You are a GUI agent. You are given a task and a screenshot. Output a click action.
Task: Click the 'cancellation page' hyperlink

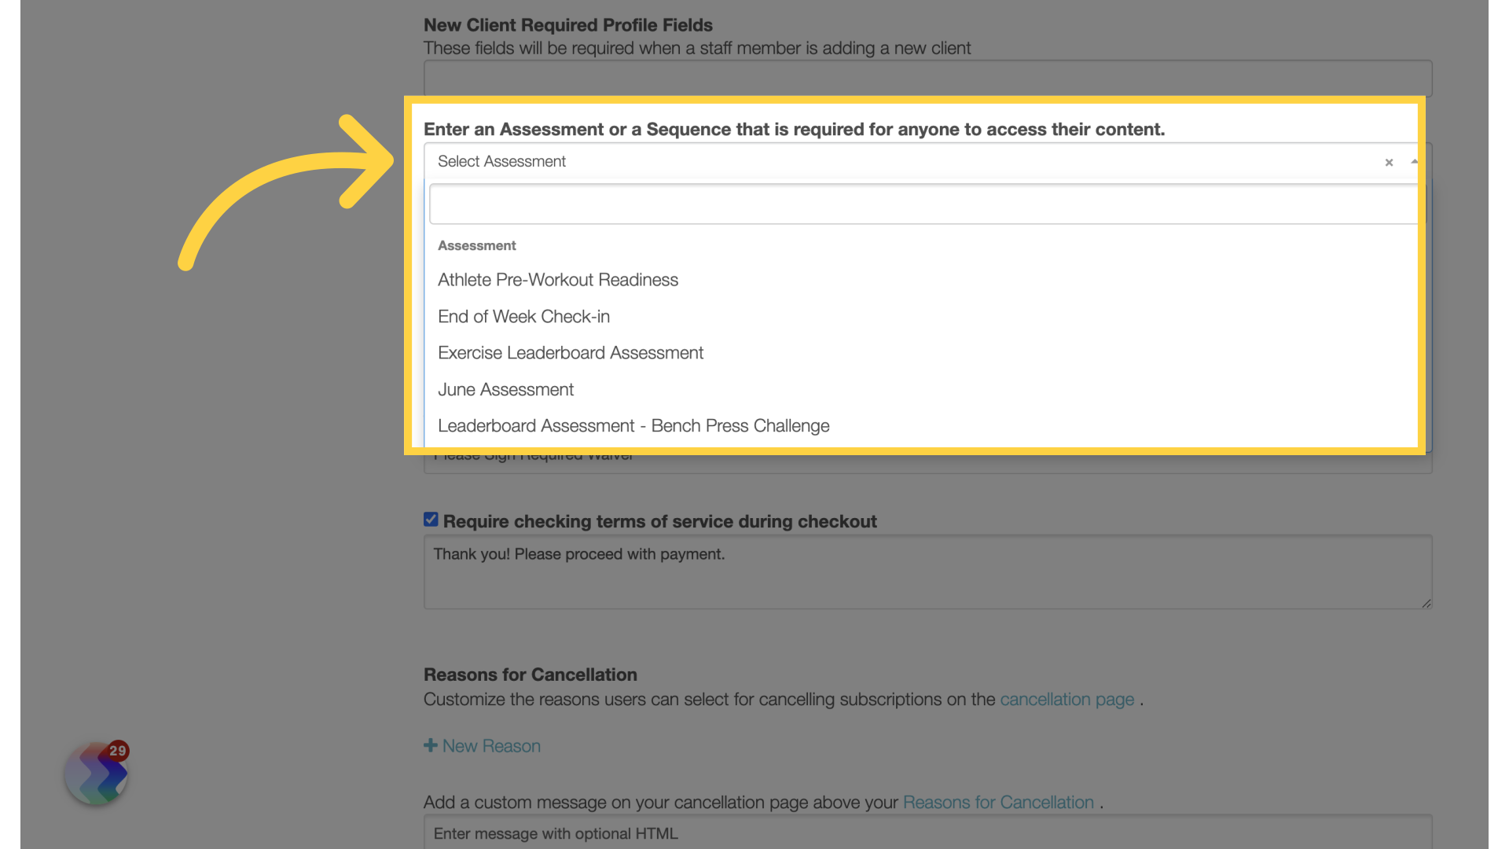coord(1067,699)
